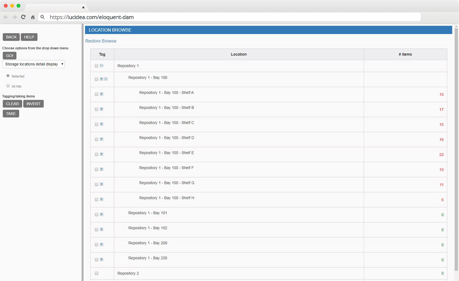Screen dimensions: 459x281
Task: Click the Repository 1 - Bay 100 - Shelf A text
Action: coord(166,92)
